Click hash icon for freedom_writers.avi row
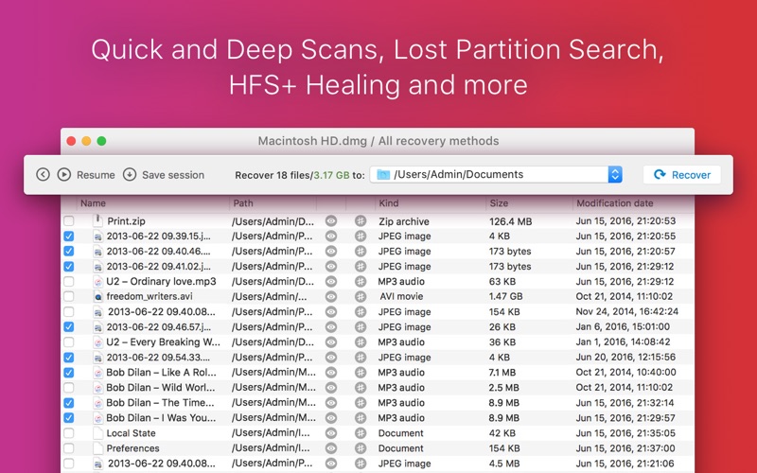Viewport: 757px width, 473px height. 361,296
